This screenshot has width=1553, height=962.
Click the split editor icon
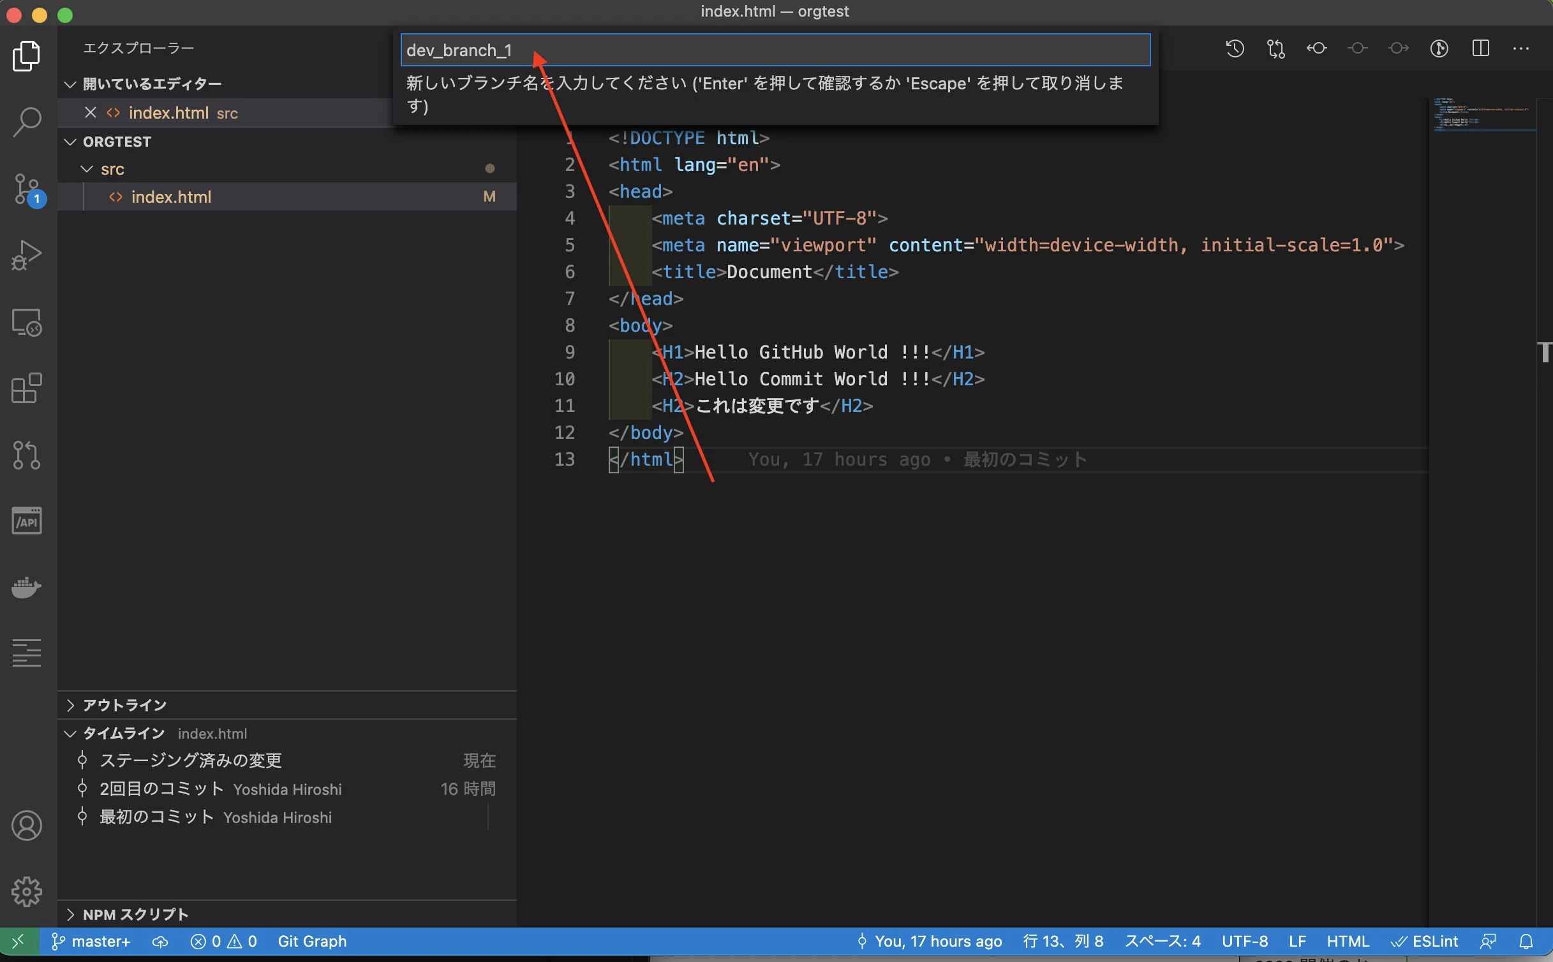tap(1481, 48)
